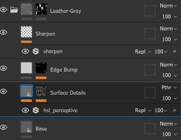Select the Edge Bump mask thumbnail
Viewport: 181px width, 140px height.
coord(41,68)
